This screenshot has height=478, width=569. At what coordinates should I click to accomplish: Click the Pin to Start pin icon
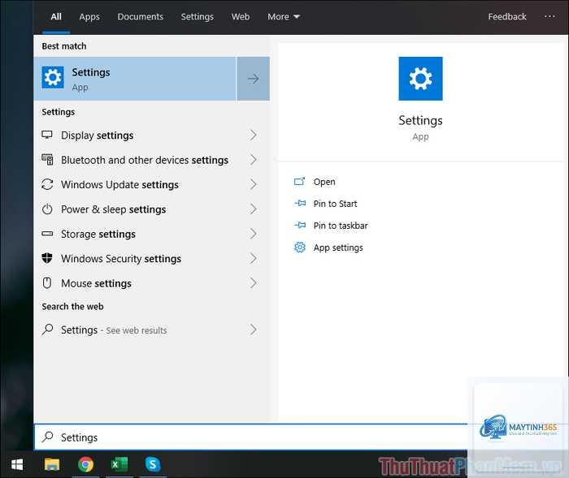300,204
